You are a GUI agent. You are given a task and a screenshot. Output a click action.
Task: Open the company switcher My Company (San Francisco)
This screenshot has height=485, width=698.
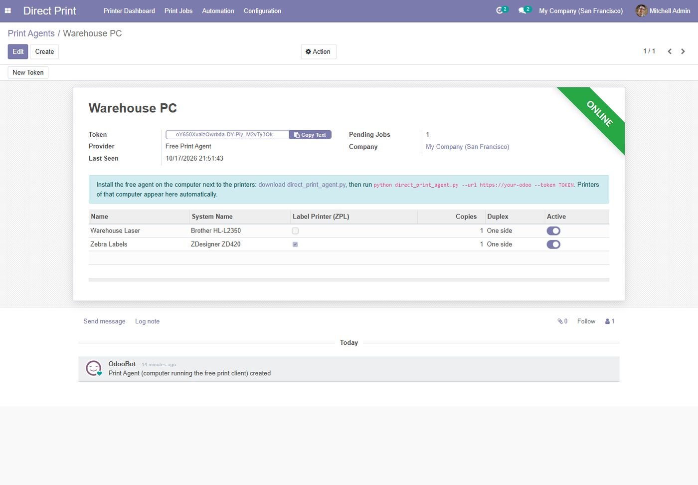click(x=581, y=11)
